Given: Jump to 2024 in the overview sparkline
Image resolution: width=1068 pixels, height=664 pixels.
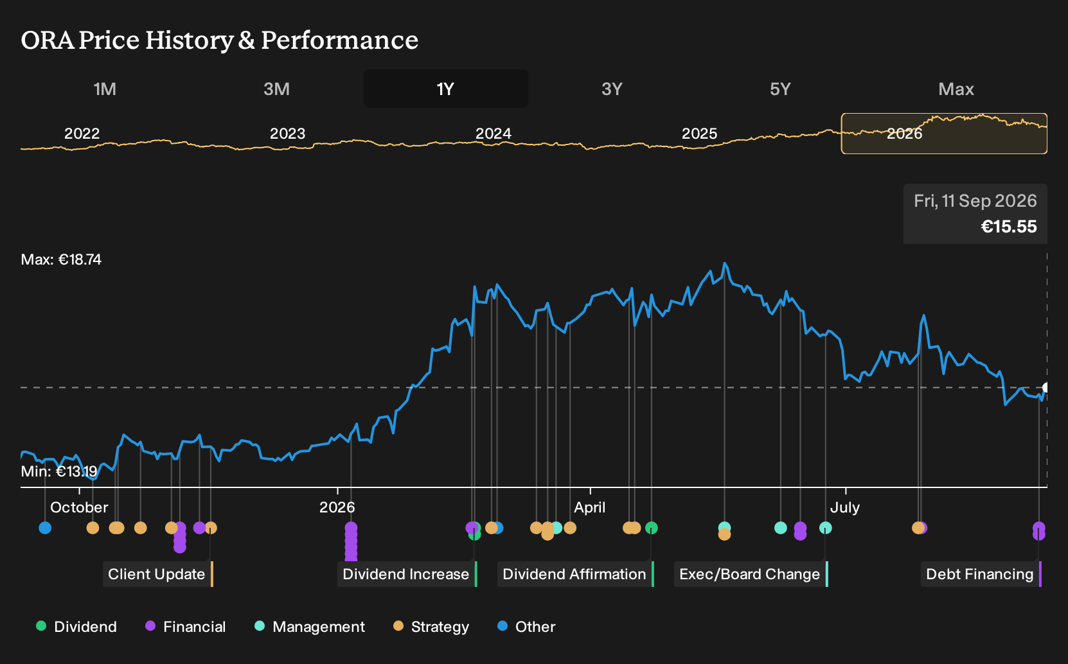Looking at the screenshot, I should pyautogui.click(x=494, y=134).
